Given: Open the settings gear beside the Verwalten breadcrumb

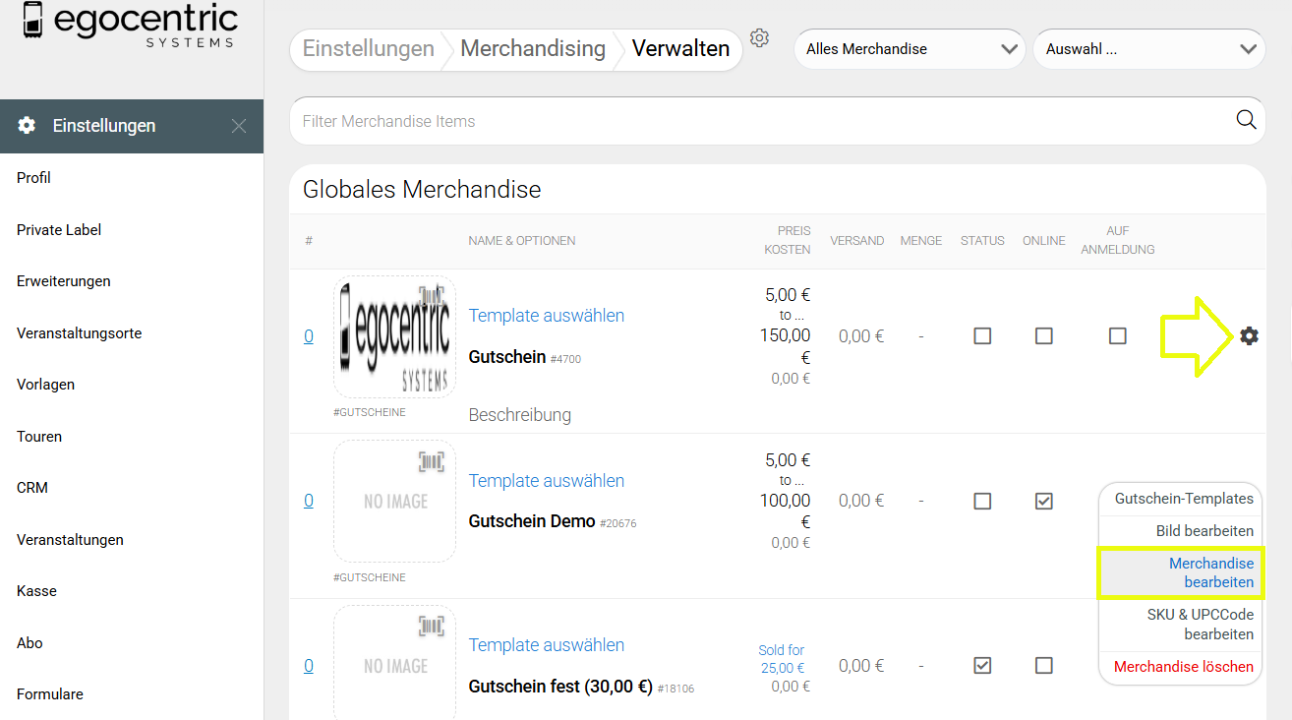Looking at the screenshot, I should (759, 38).
